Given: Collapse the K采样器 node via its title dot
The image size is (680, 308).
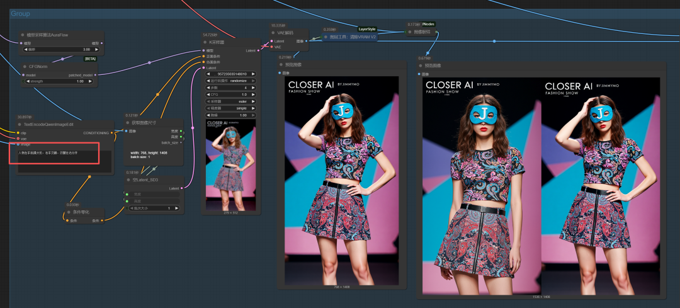Looking at the screenshot, I should click(205, 42).
